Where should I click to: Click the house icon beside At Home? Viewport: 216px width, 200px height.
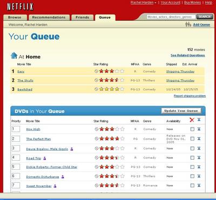pyautogui.click(x=14, y=56)
